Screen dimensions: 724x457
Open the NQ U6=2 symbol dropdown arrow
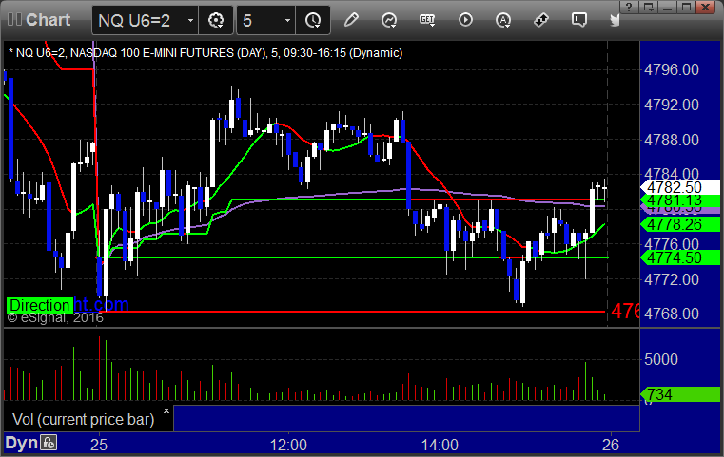[x=190, y=20]
